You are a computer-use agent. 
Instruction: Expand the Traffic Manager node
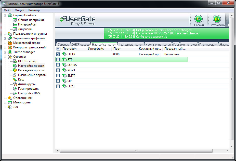pyautogui.click(x=5, y=52)
